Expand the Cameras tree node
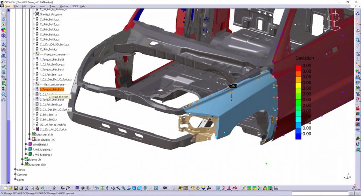361x196 pixels. pos(15,175)
